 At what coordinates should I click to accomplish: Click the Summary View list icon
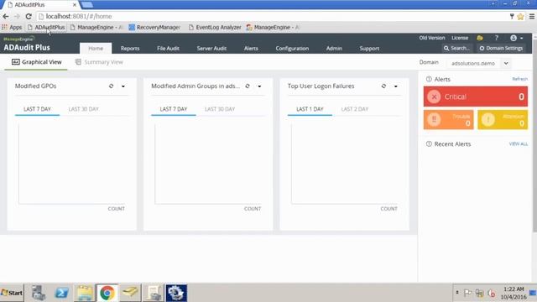pos(78,61)
